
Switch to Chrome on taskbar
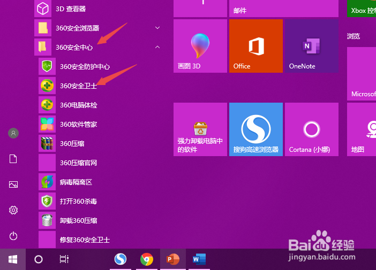coord(147,259)
